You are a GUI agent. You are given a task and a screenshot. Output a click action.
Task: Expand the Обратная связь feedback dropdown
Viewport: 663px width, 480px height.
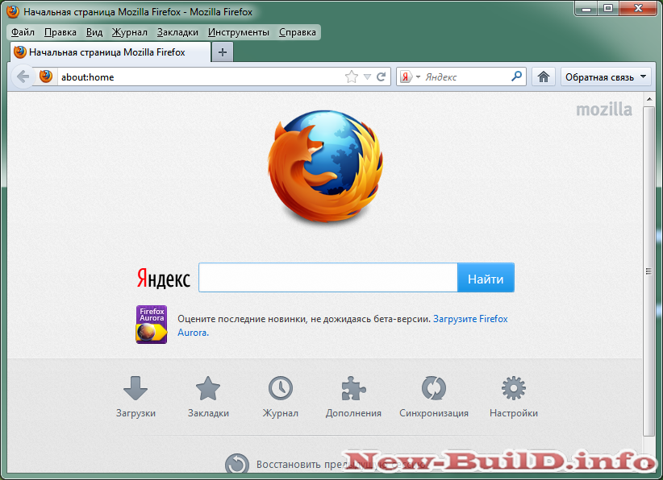click(x=606, y=77)
